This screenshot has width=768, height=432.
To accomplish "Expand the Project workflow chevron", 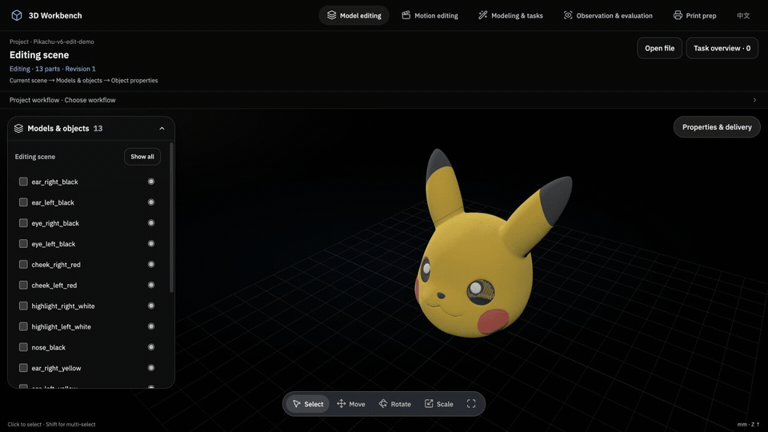I will [x=754, y=100].
